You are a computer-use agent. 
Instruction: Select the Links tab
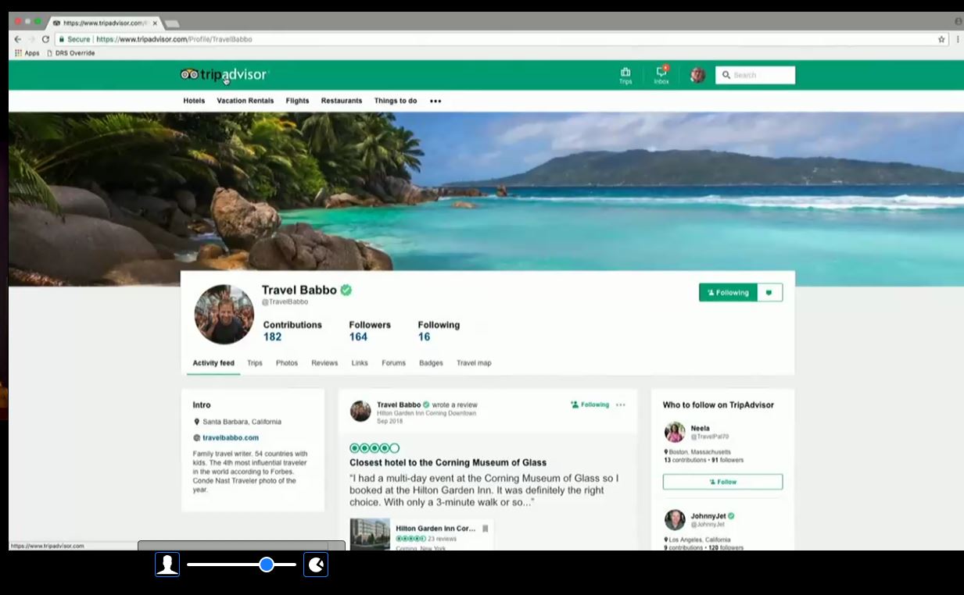[360, 363]
